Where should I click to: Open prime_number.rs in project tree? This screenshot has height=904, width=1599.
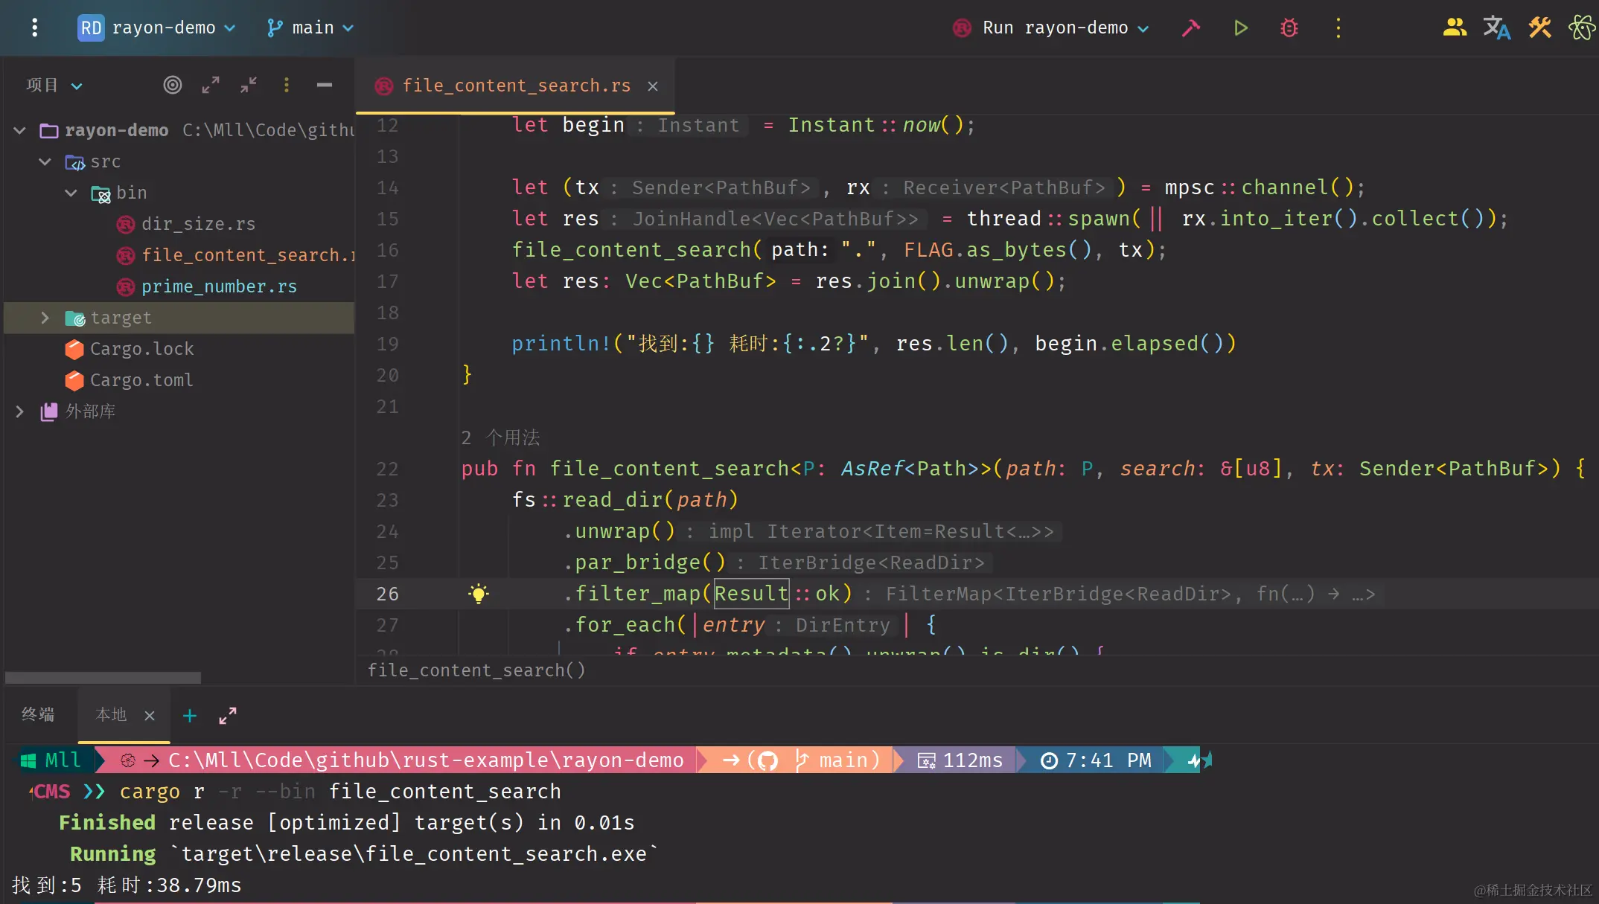pos(219,286)
